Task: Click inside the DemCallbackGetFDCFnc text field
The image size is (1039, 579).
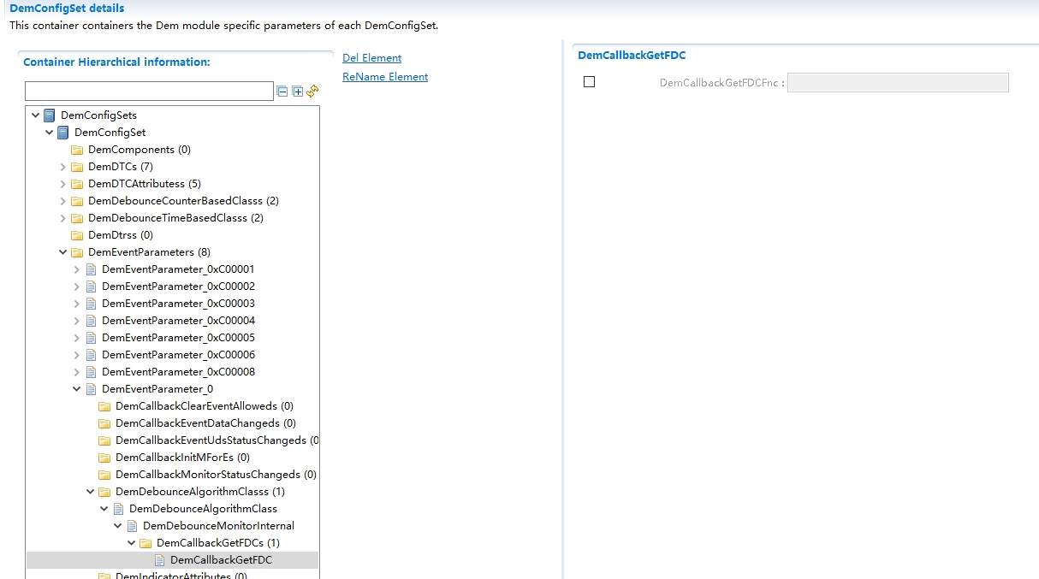Action: click(897, 81)
